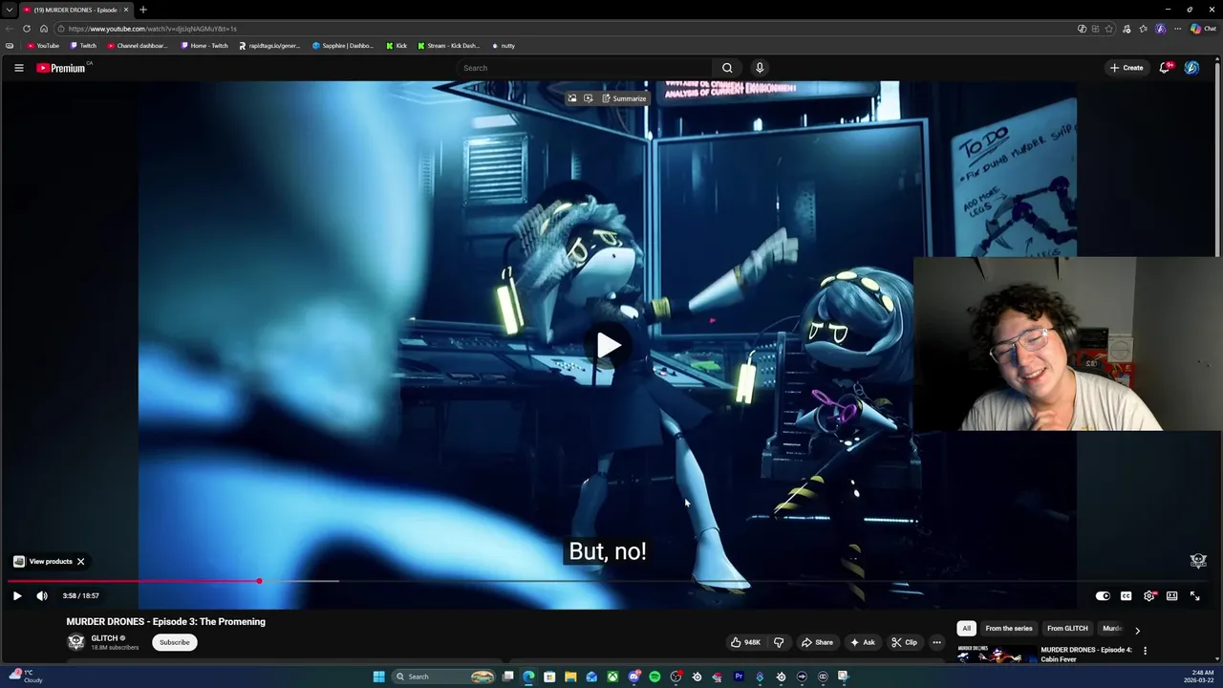
Task: Open Home - Twitch bookmark
Action: coord(204,46)
